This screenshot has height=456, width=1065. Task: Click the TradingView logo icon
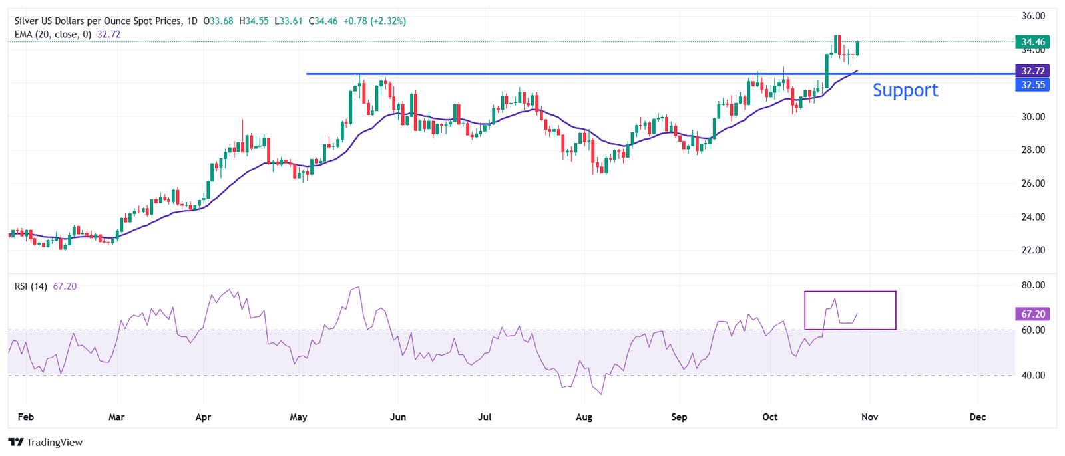click(x=16, y=443)
